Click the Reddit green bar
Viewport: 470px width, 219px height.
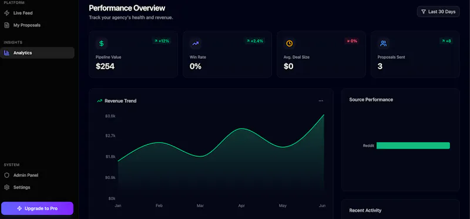[414, 146]
